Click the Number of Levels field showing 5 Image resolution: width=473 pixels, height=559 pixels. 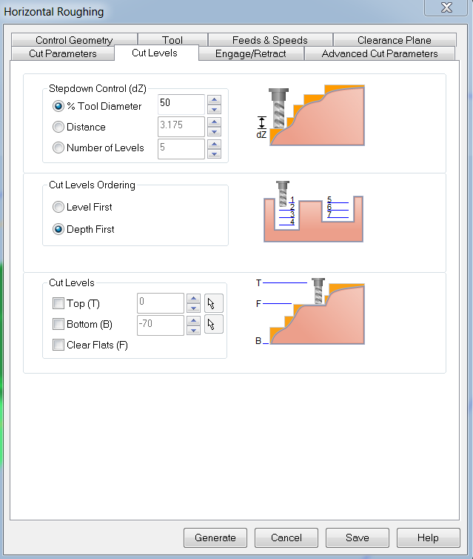pos(181,149)
